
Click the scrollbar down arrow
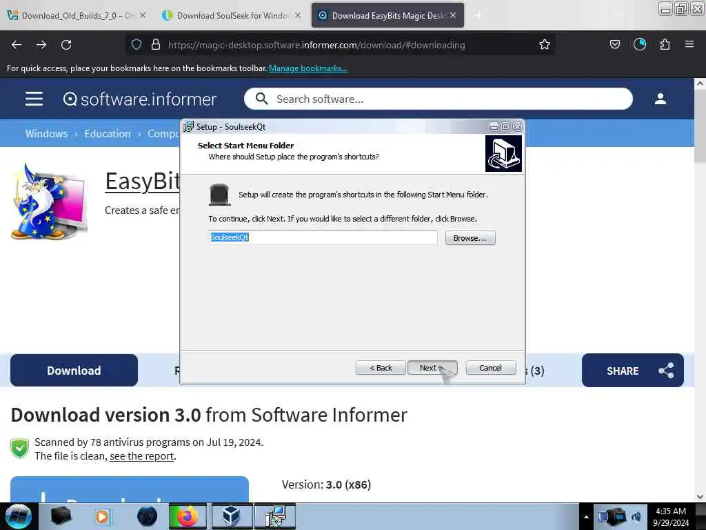700,497
